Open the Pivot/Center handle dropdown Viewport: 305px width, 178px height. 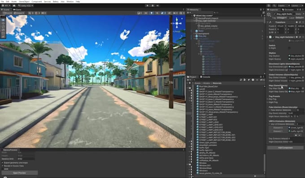point(7,13)
